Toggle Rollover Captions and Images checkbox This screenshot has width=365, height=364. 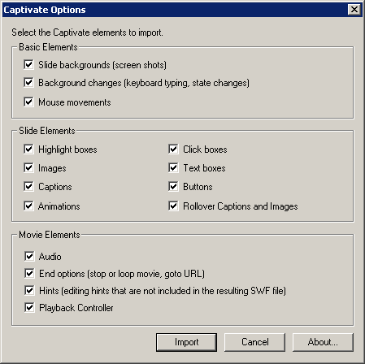tap(173, 206)
